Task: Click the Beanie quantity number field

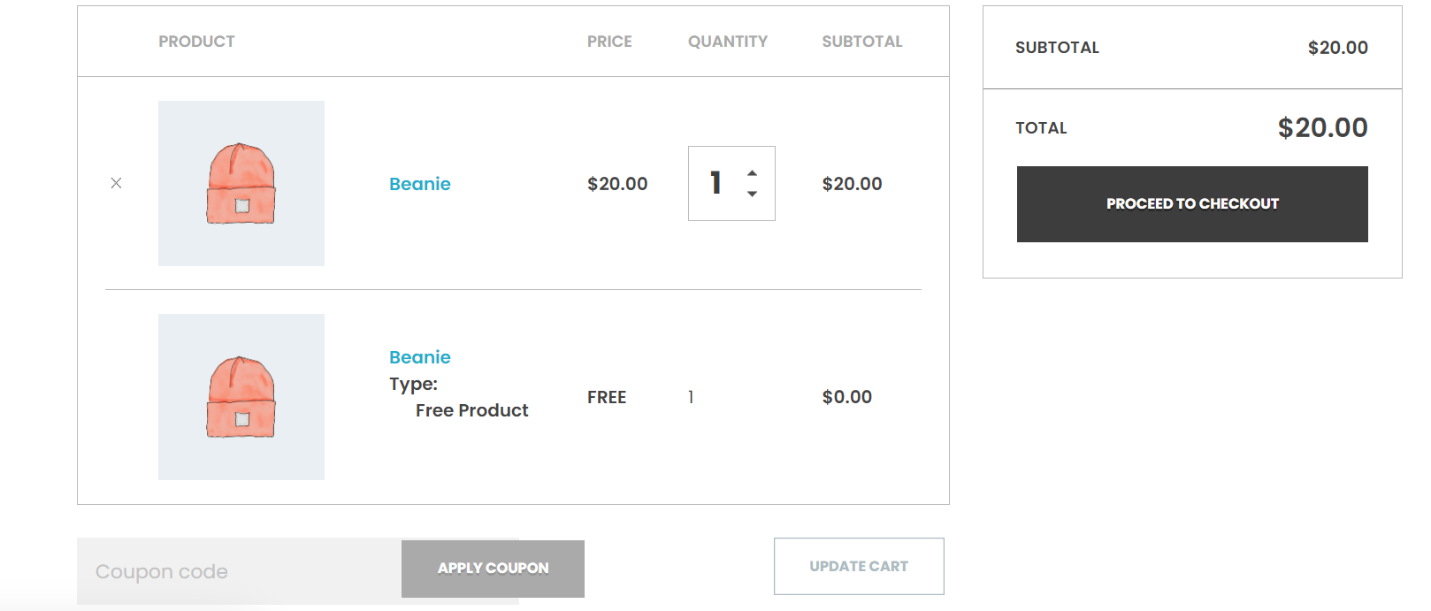Action: coord(716,183)
